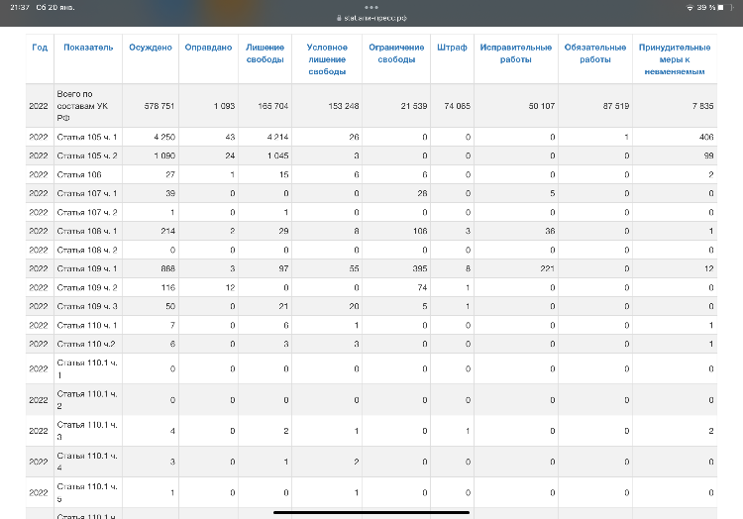The width and height of the screenshot is (743, 519).
Task: Click the Штраф column header
Action: click(x=452, y=48)
